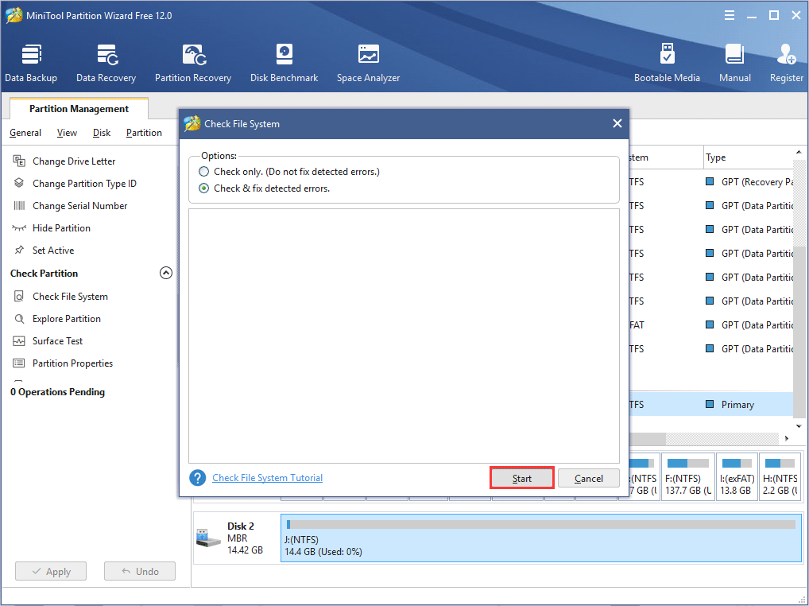Select the H:(NTFS) 2.2 GB partition block
809x606 pixels.
(x=780, y=477)
